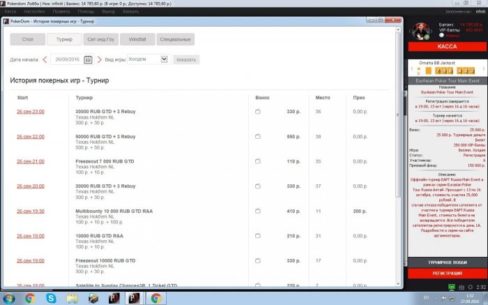Click the green network status icon
This screenshot has height=305, width=488.
452,288
